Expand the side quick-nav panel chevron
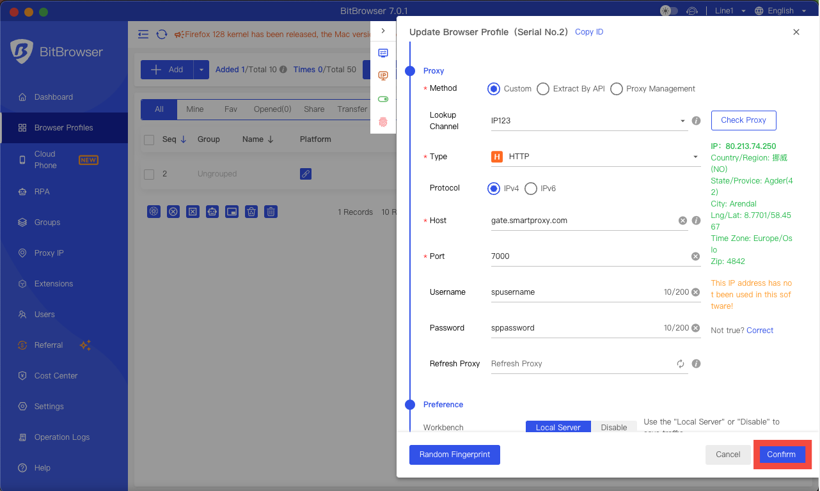Image resolution: width=820 pixels, height=491 pixels. 383,31
